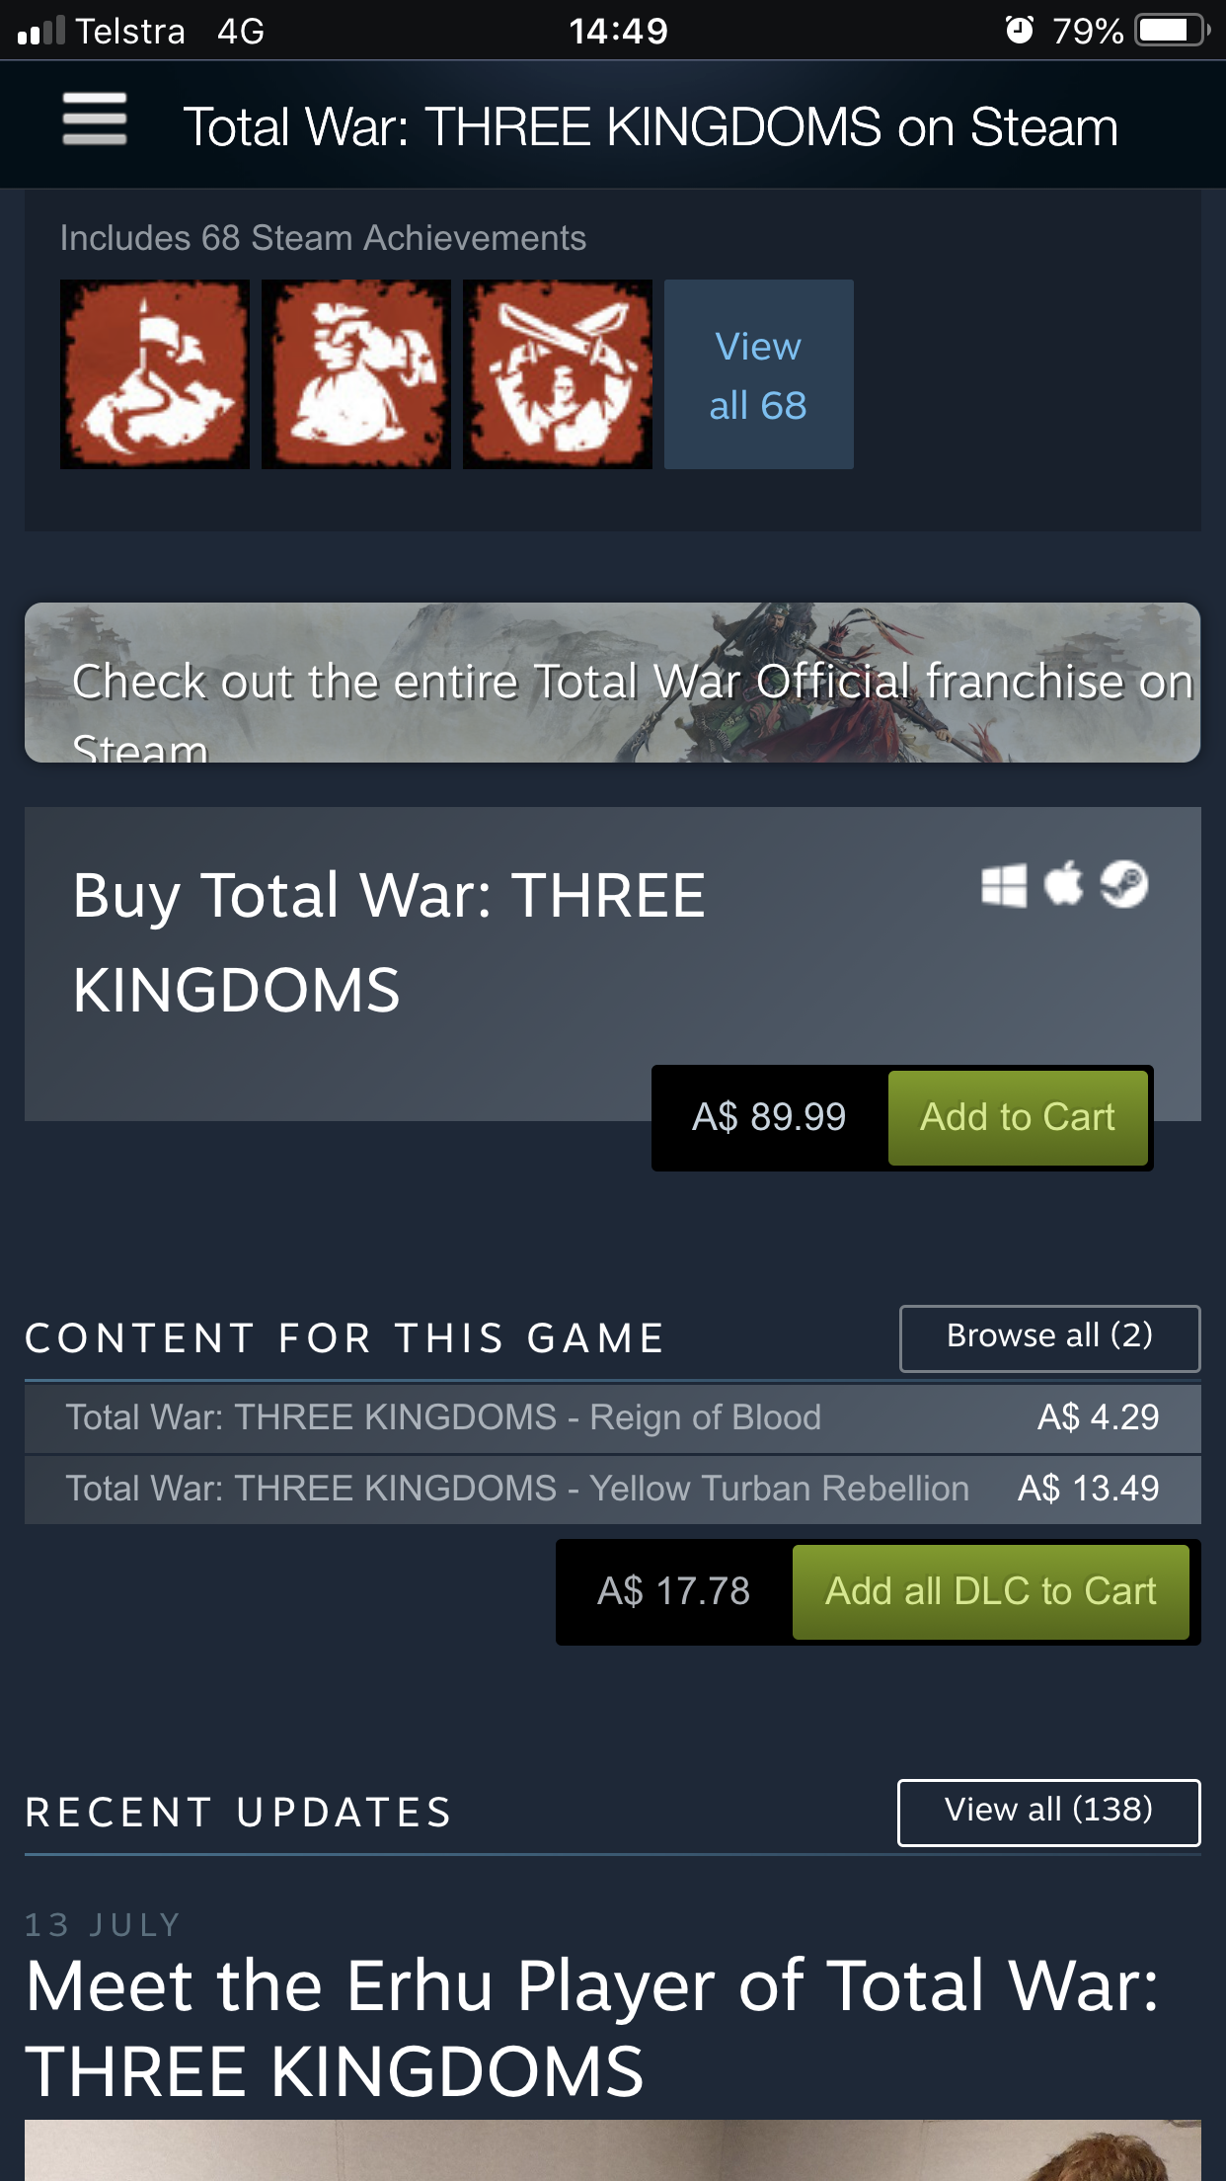
Task: Click Browse all (2) DLC button
Action: pos(1049,1337)
